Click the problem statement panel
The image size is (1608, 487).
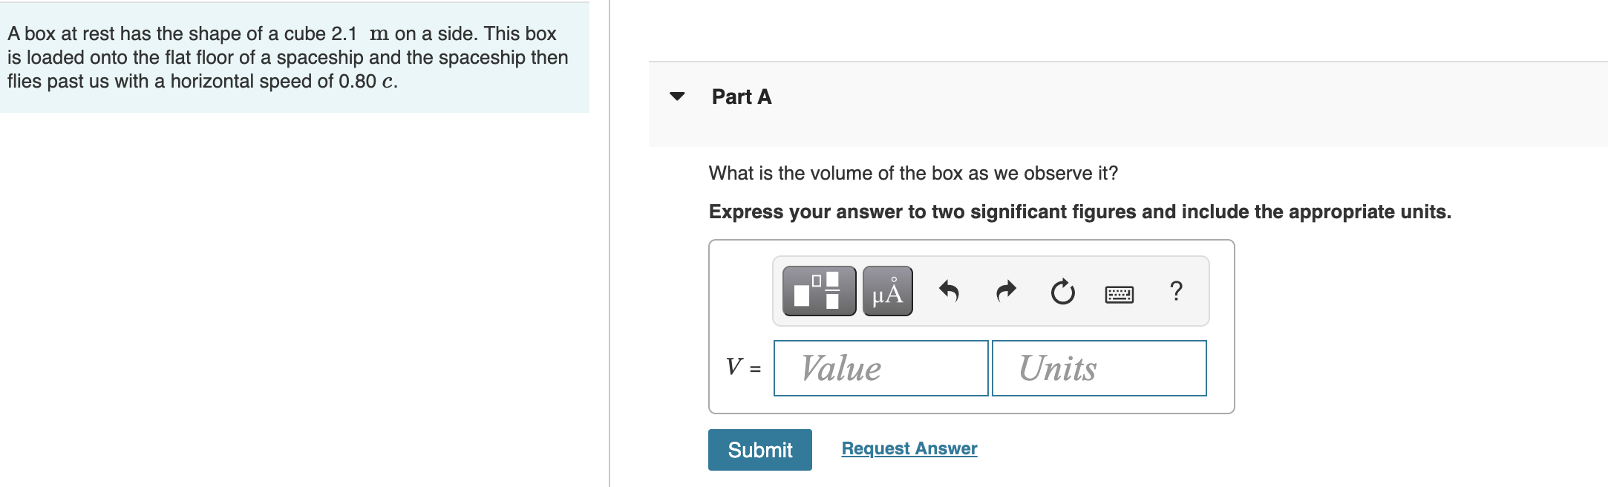pyautogui.click(x=290, y=56)
